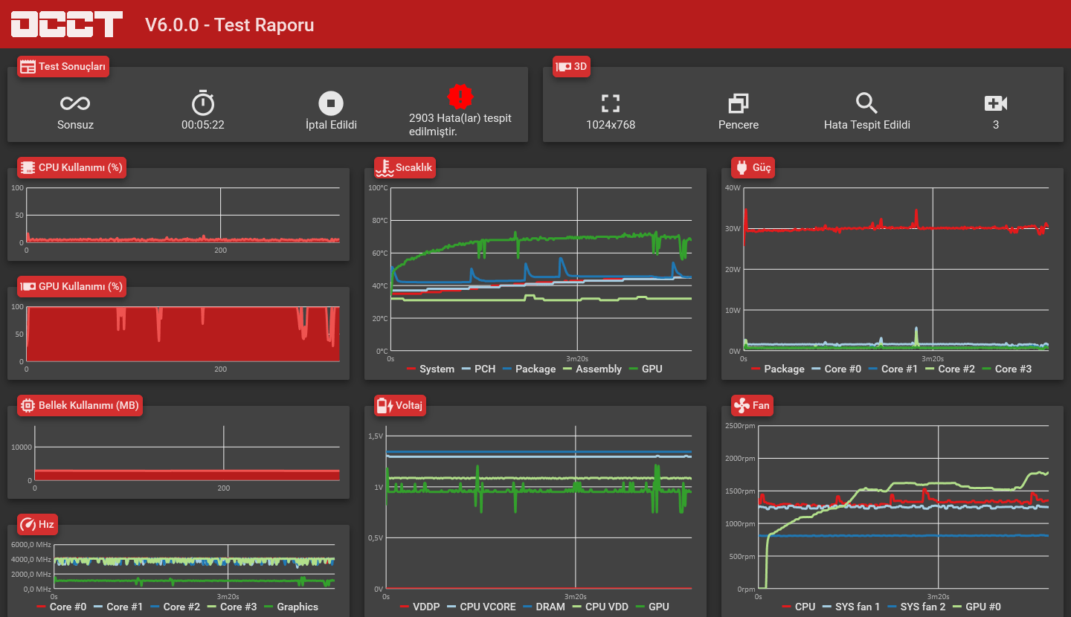Click PCH color swatch in Sıcaklık legend
This screenshot has width=1071, height=617.
click(467, 369)
